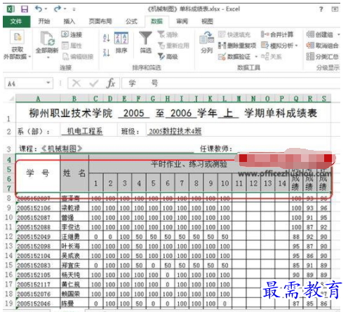348x312 pixels.
Task: Click the 重新应用 reapply filter button
Action: point(173,46)
